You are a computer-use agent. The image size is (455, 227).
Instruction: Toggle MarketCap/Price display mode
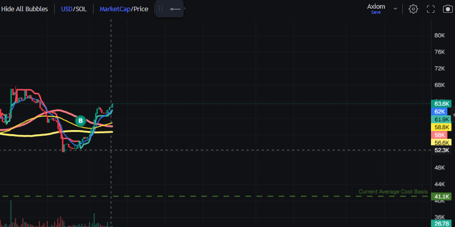[124, 9]
